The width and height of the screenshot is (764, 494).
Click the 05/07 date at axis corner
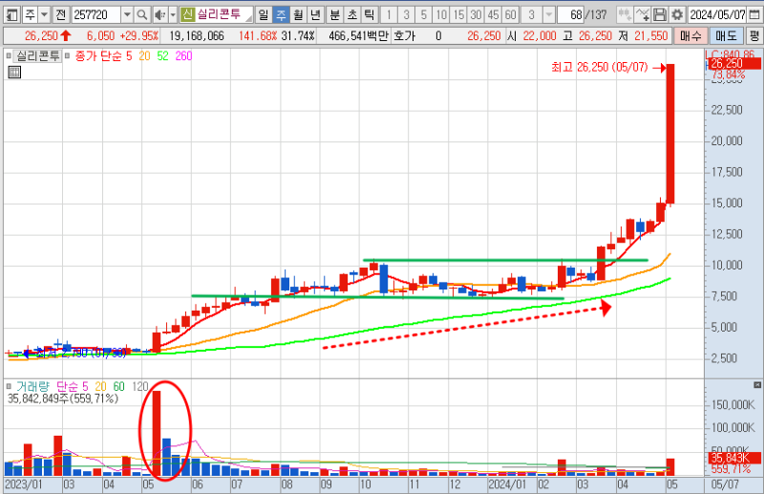(725, 484)
